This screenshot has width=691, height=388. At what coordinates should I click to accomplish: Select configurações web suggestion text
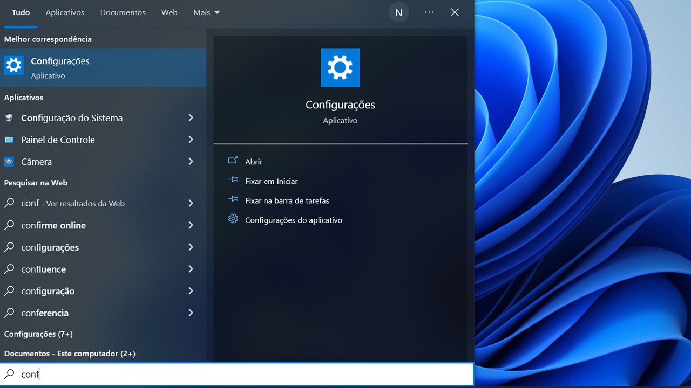(x=50, y=247)
